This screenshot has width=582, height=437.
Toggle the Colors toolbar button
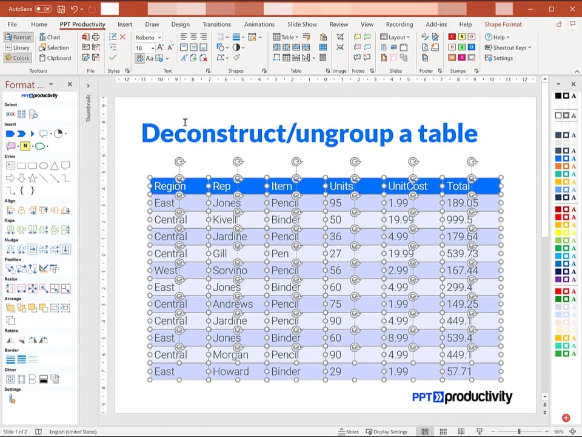click(17, 58)
